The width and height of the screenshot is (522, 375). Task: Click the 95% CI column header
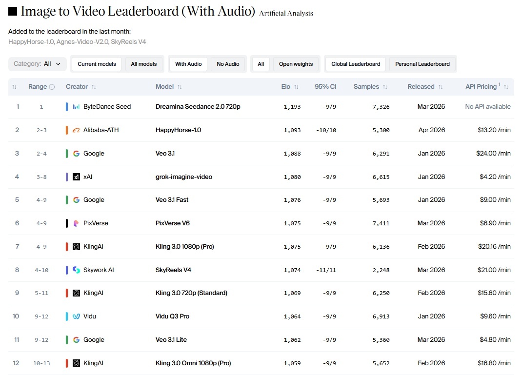point(325,87)
